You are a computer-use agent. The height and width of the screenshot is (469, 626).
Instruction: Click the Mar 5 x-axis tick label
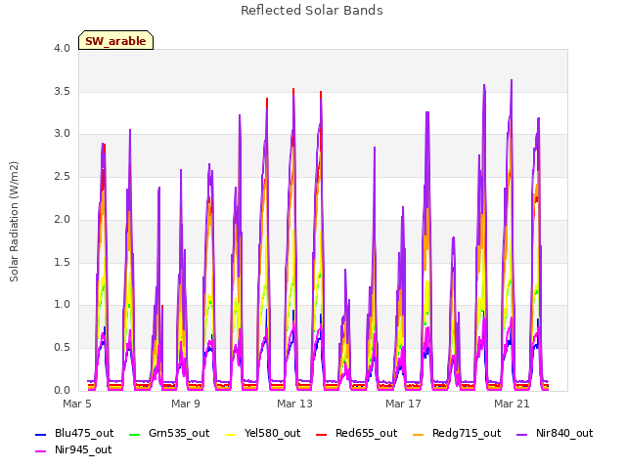pos(77,404)
